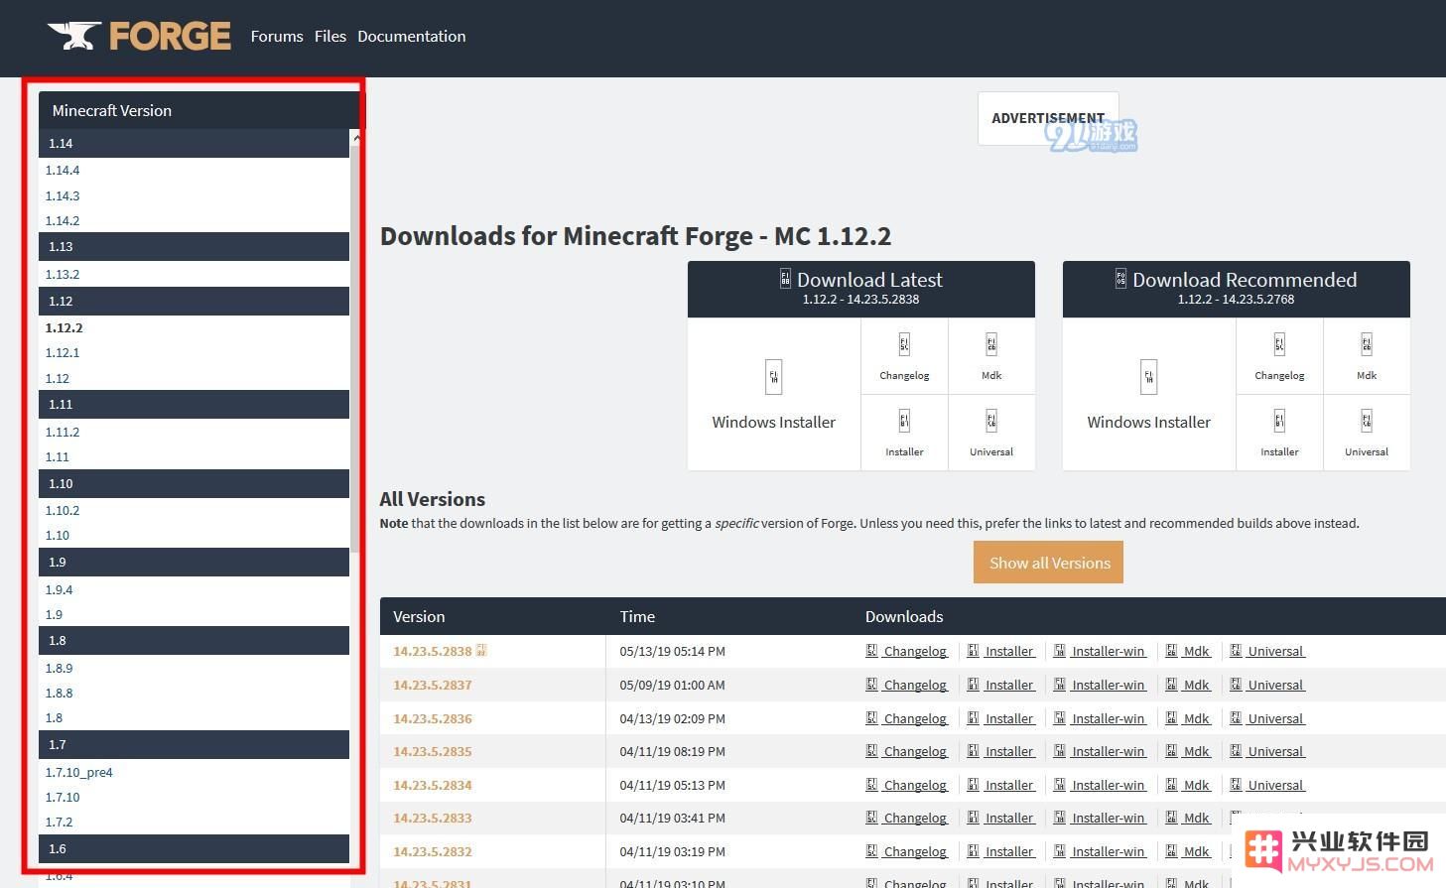This screenshot has width=1446, height=888.
Task: Open Download Recommended Changelog icon
Action: pos(1279,344)
